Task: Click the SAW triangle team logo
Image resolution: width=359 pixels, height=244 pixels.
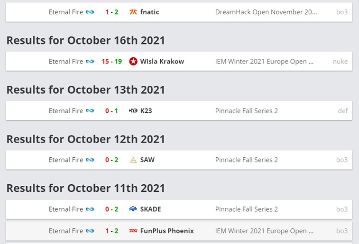Action: click(x=133, y=160)
